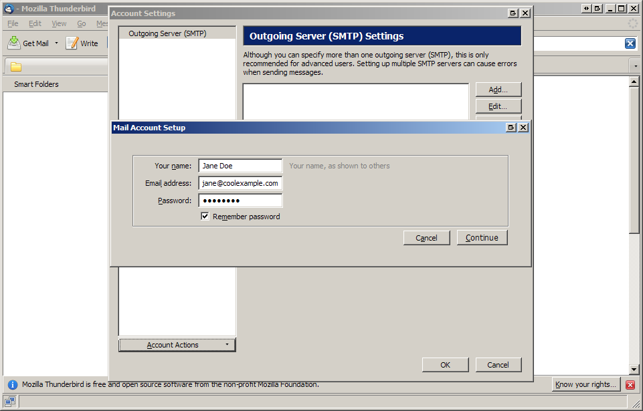This screenshot has width=643, height=411.
Task: Click the online status icon in status bar
Action: pos(10,402)
